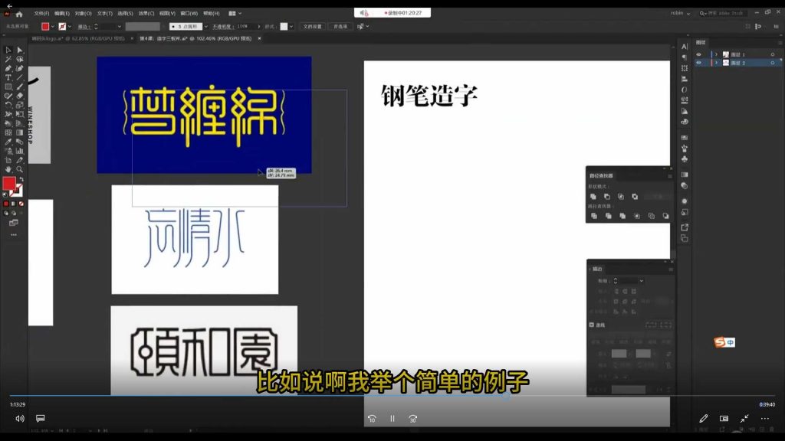
Task: Open the 不透明度 opacity dropdown
Action: point(259,28)
